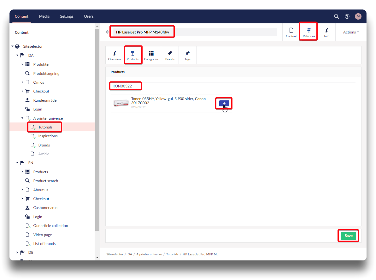Select Our article collection tree item
Image resolution: width=376 pixels, height=280 pixels.
(x=50, y=225)
